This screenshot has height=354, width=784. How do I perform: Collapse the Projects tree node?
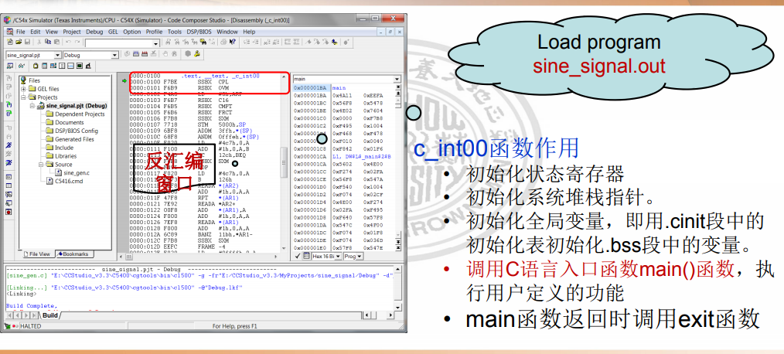pyautogui.click(x=23, y=97)
